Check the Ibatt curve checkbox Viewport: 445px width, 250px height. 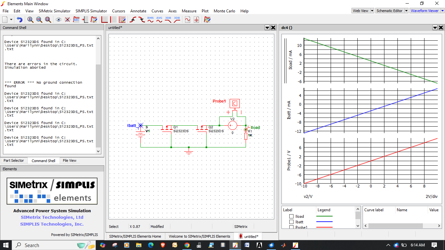pos(292,222)
